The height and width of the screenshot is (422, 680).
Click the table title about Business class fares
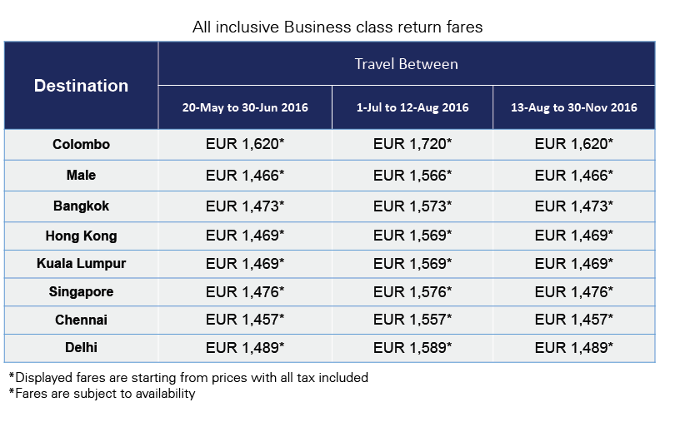tap(337, 27)
